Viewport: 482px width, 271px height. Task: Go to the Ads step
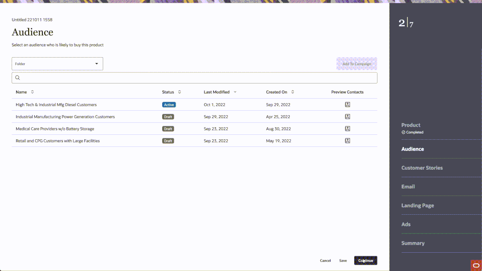(x=406, y=224)
